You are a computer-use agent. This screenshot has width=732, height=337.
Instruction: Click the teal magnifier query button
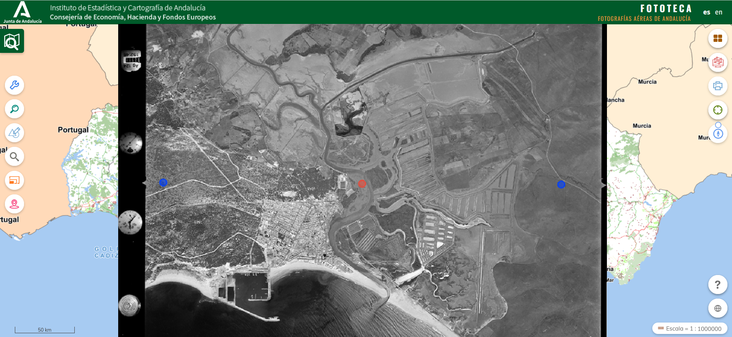click(x=14, y=109)
